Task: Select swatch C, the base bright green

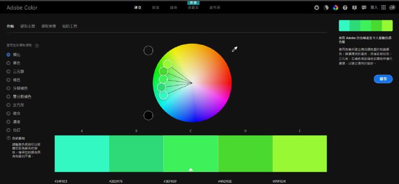Action: pyautogui.click(x=191, y=154)
